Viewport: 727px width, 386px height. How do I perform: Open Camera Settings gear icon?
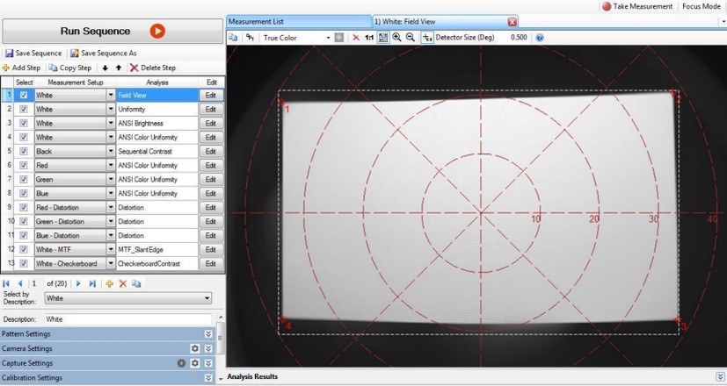(x=195, y=348)
